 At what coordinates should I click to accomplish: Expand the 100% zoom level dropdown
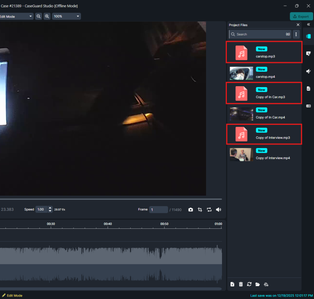(x=66, y=16)
